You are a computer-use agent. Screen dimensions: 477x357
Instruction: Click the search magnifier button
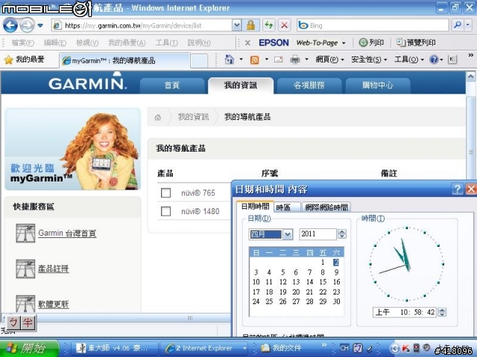click(457, 25)
